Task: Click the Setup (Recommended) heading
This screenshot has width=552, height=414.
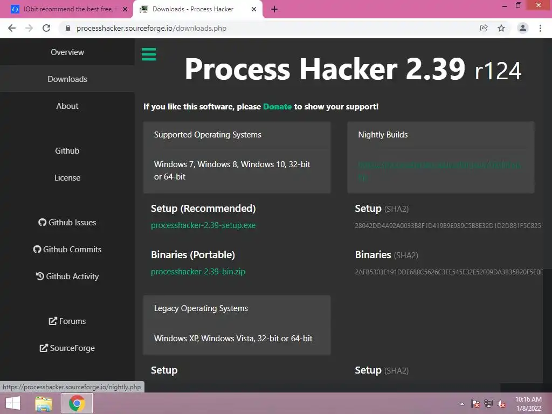Action: [203, 209]
